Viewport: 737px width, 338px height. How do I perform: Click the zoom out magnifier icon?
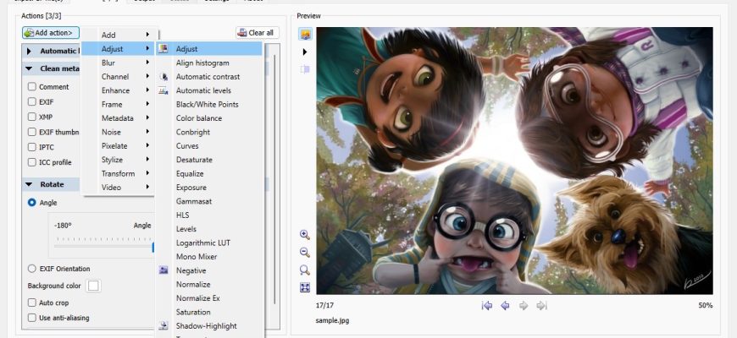click(x=305, y=253)
